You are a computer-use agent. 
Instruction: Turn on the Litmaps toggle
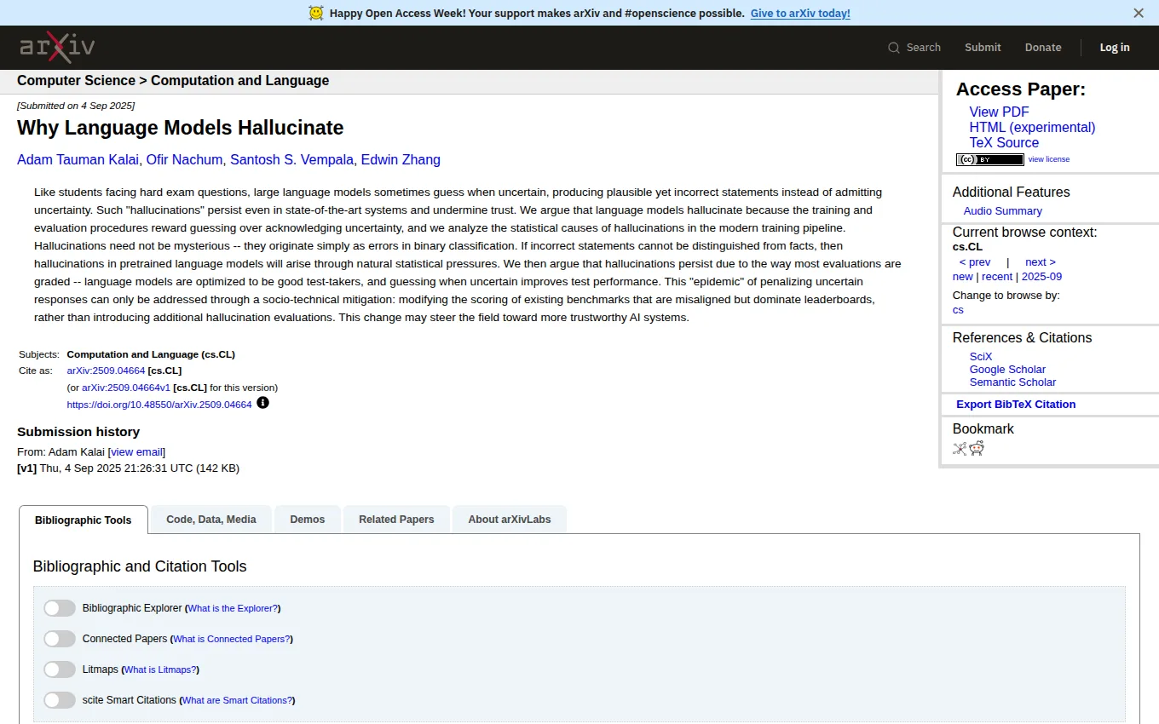60,669
